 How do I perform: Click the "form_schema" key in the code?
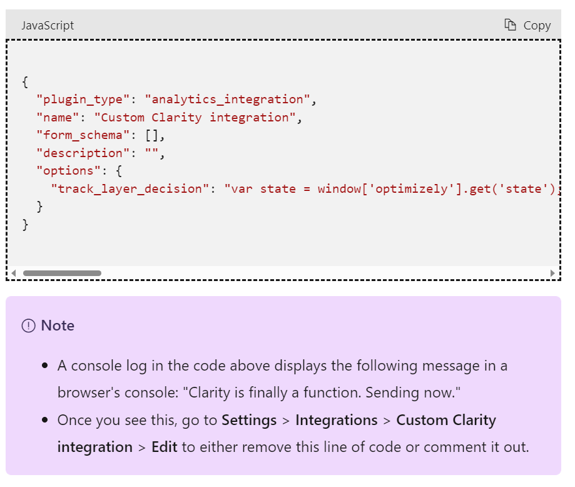tap(79, 135)
